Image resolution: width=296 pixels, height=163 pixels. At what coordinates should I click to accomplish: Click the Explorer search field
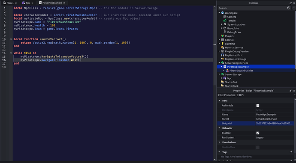click(252, 8)
